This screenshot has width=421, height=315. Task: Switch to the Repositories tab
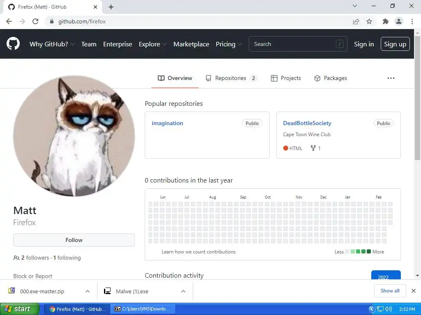tap(231, 78)
